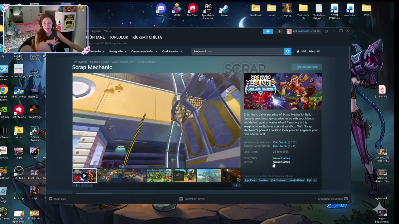Select the rr.png desktop image

(x=287, y=10)
